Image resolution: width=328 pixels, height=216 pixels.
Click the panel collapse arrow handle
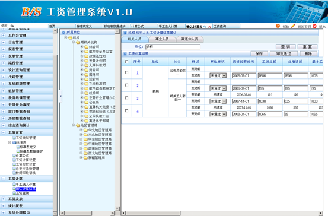61,96
